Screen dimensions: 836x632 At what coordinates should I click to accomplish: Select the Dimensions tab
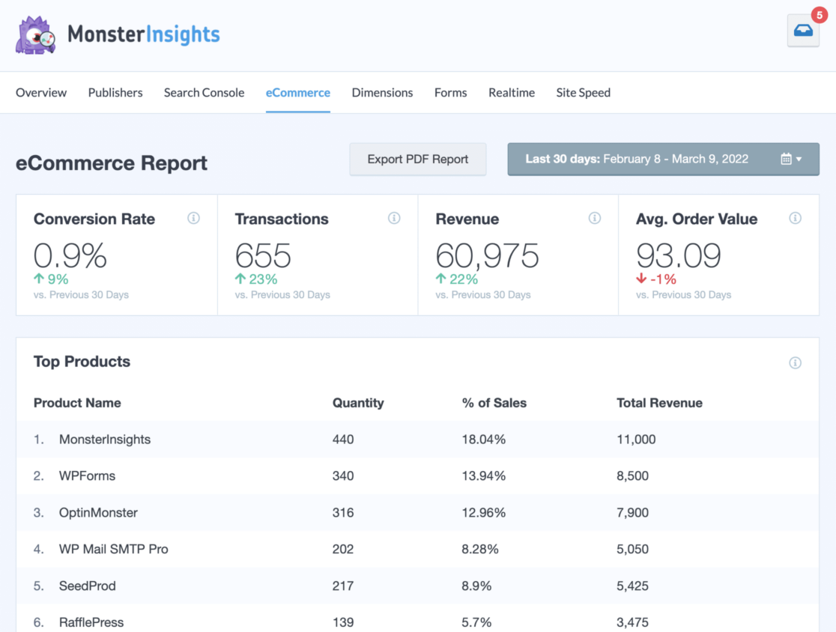382,92
